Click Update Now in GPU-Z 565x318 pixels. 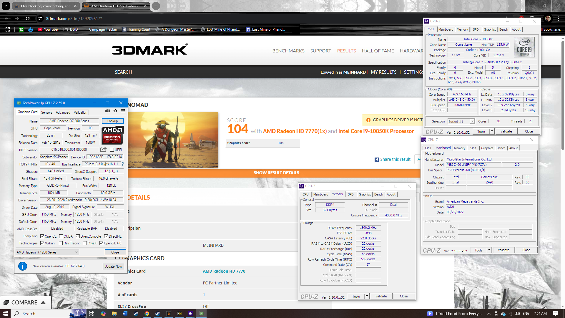point(113,266)
